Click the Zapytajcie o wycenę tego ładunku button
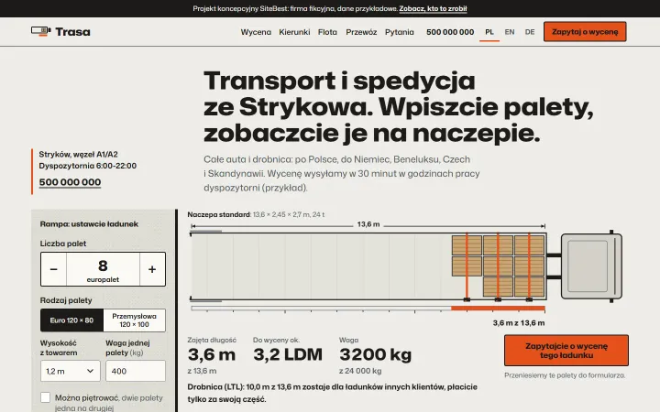 pyautogui.click(x=566, y=351)
